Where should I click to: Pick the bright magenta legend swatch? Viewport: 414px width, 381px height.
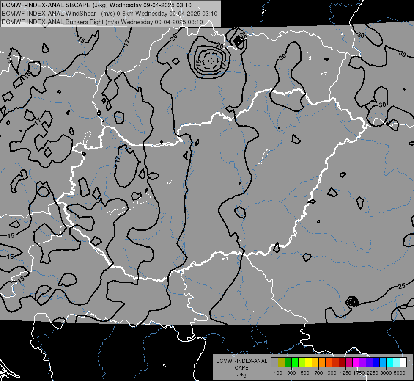(x=356, y=362)
